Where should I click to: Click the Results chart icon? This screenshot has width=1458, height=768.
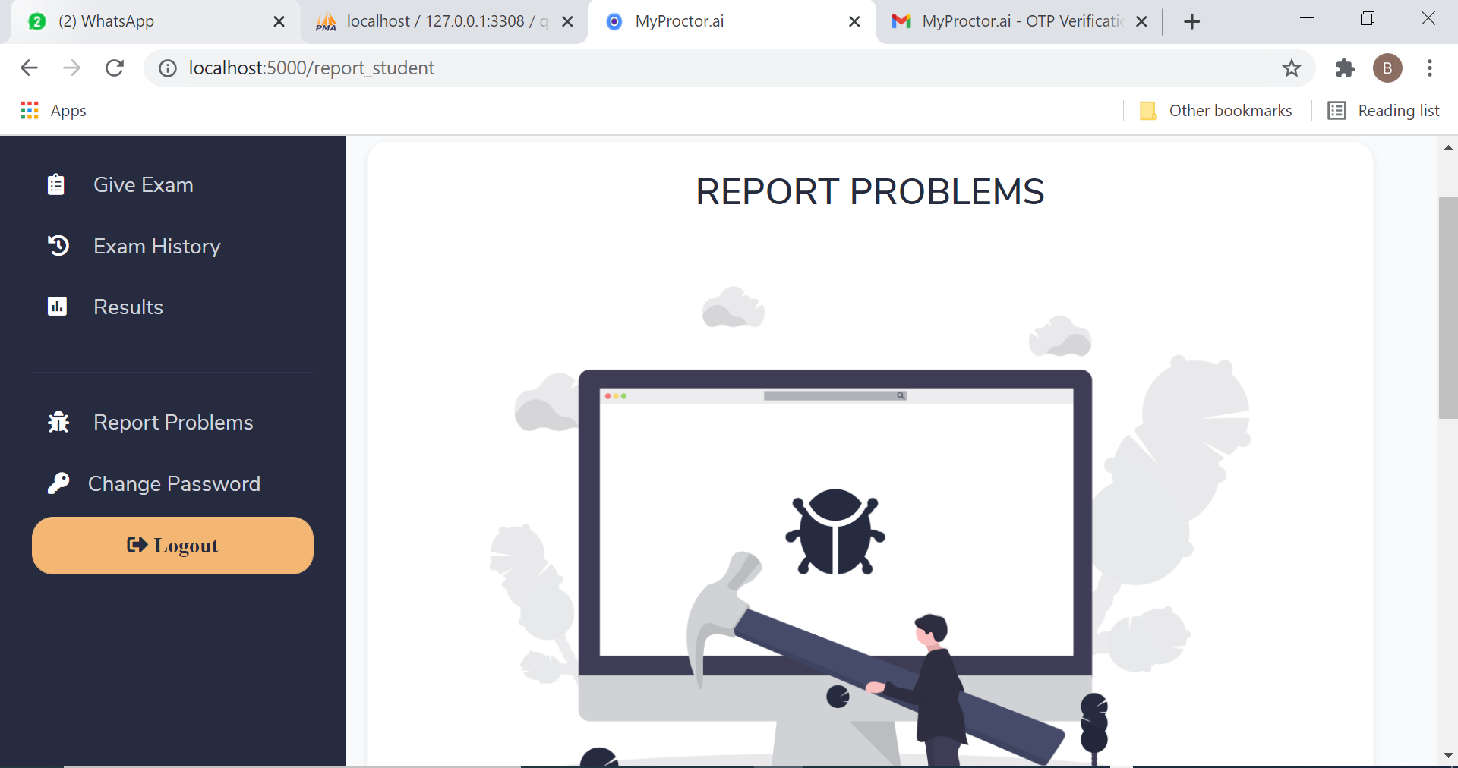pos(57,307)
